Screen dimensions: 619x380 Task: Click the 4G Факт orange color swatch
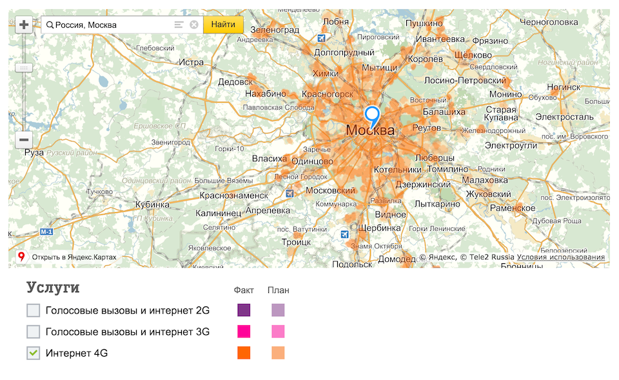[244, 353]
